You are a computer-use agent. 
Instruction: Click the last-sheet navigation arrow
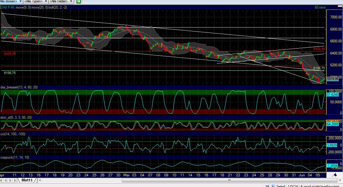click(14, 180)
